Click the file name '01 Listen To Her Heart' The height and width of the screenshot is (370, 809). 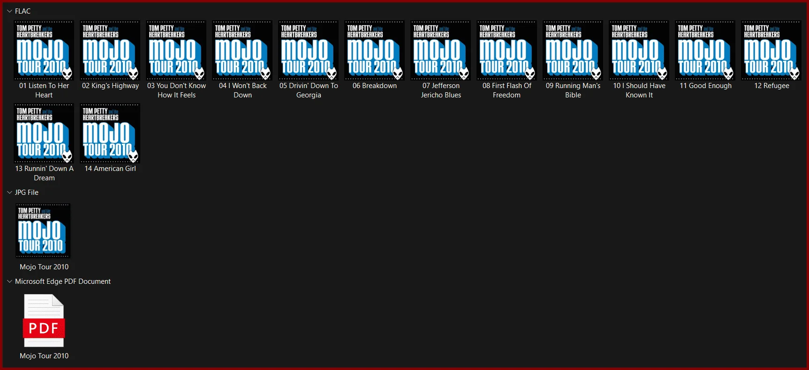[44, 90]
